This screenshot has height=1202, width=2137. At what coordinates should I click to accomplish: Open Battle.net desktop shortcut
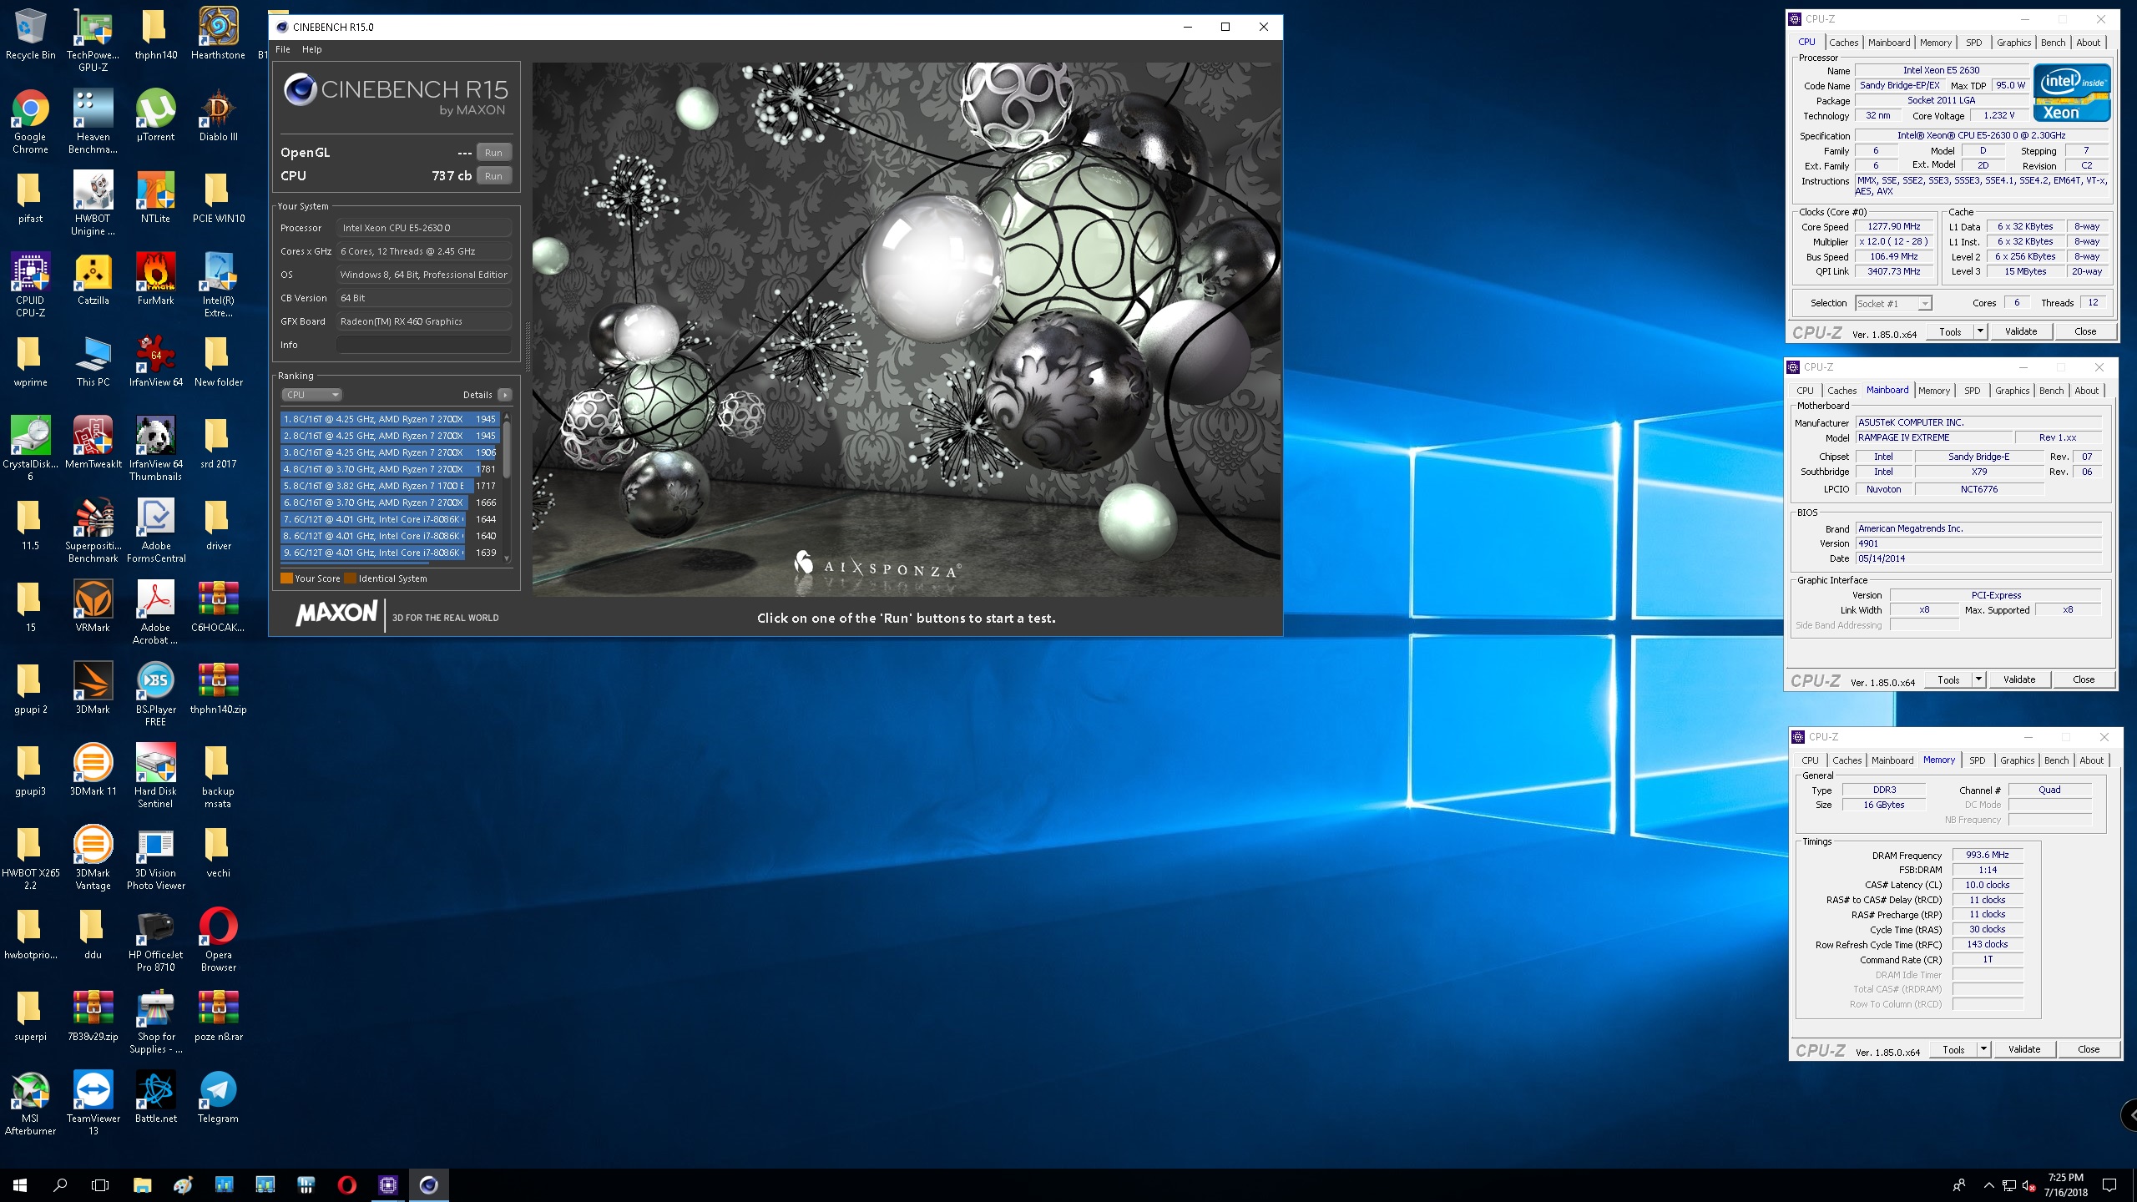(156, 1098)
